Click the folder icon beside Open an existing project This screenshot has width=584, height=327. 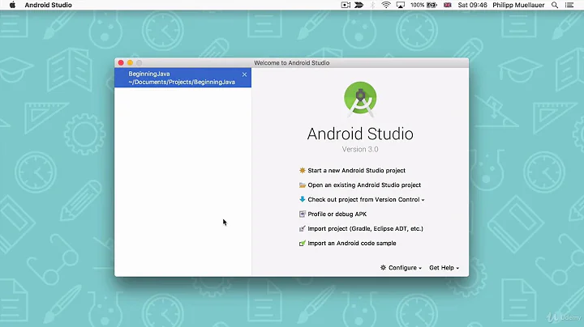pos(303,185)
